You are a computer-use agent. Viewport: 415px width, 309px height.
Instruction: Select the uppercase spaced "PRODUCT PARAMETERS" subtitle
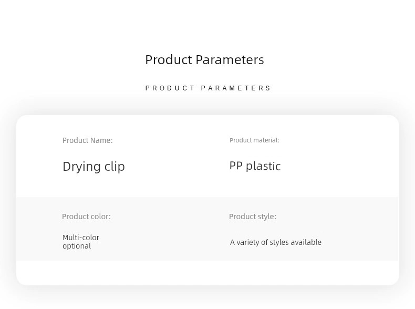coord(208,88)
